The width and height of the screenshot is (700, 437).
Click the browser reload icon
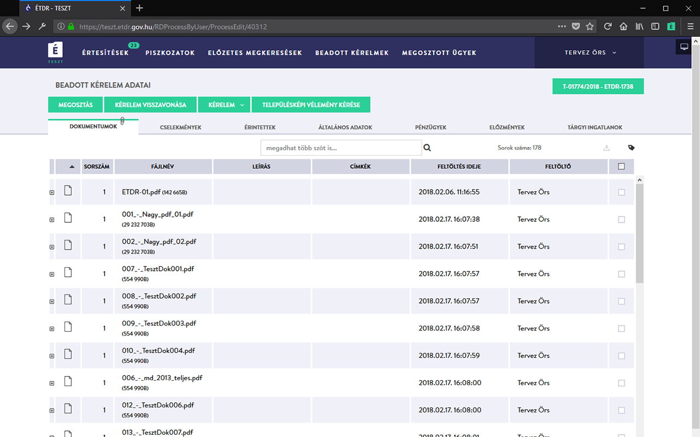608,26
